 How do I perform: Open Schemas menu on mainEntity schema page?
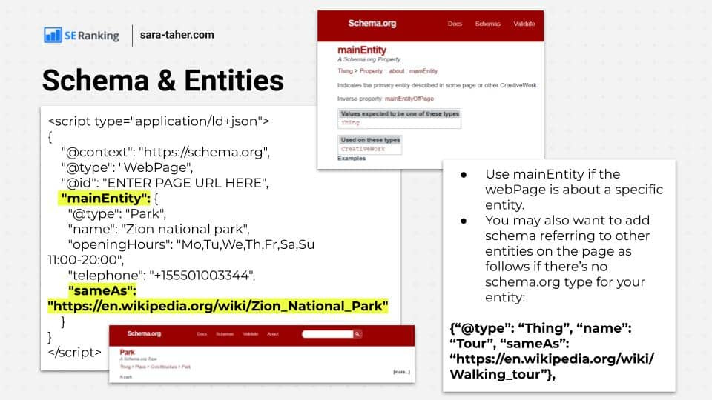click(488, 24)
